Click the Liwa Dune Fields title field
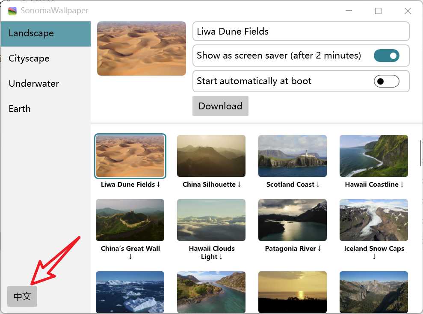Image resolution: width=423 pixels, height=314 pixels. pos(301,31)
